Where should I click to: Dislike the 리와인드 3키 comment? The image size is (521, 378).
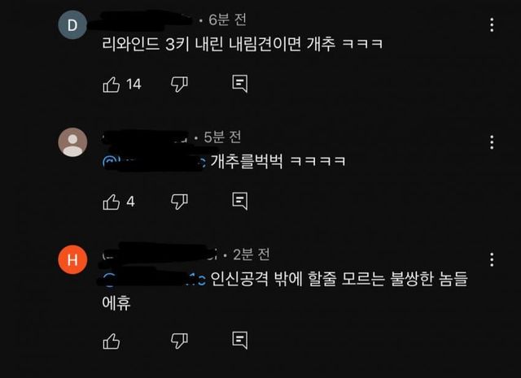click(x=179, y=85)
